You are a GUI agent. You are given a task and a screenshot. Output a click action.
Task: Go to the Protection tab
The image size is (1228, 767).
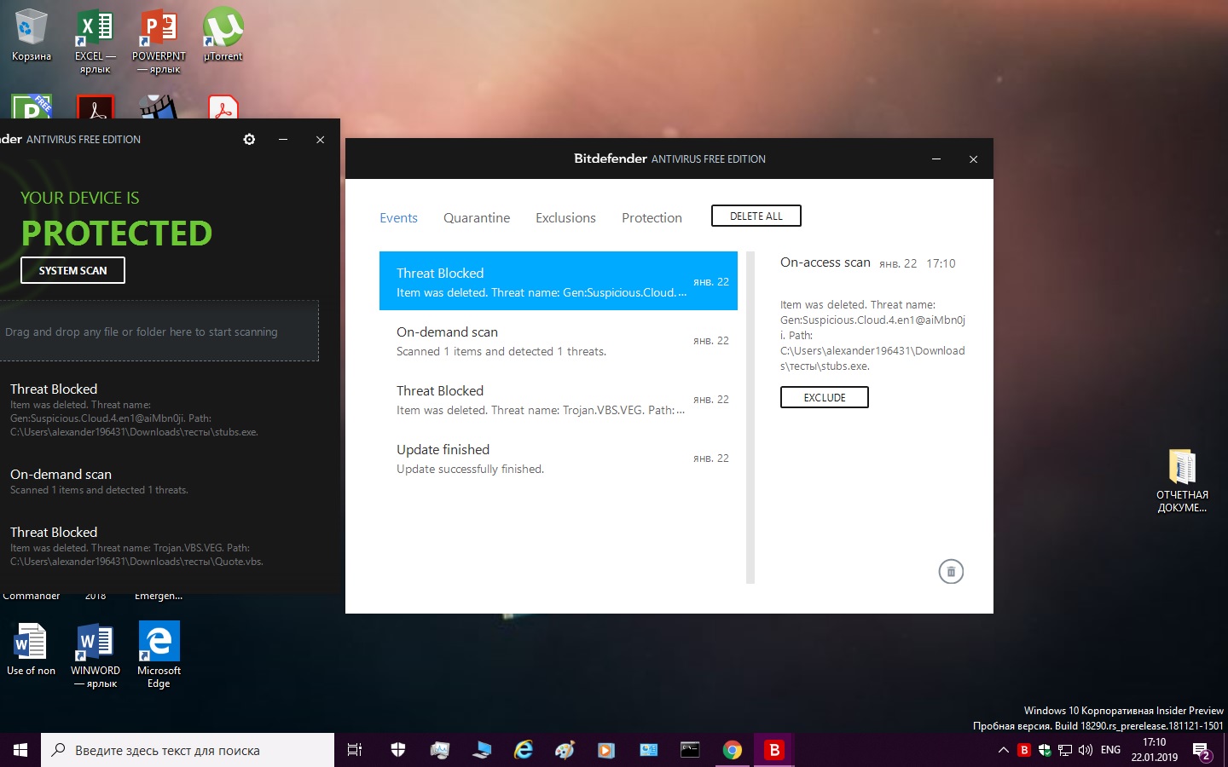click(x=652, y=218)
